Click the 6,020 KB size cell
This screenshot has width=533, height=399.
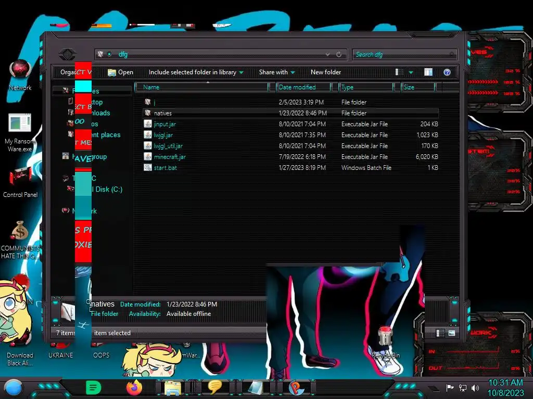tap(427, 157)
